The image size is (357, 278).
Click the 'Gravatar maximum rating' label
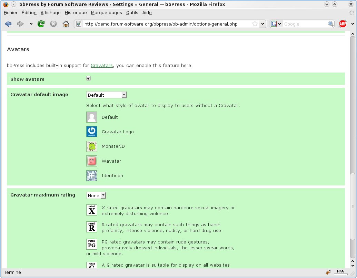(42, 195)
